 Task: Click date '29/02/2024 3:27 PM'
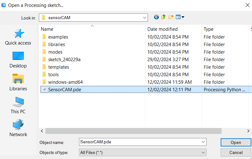click(168, 60)
